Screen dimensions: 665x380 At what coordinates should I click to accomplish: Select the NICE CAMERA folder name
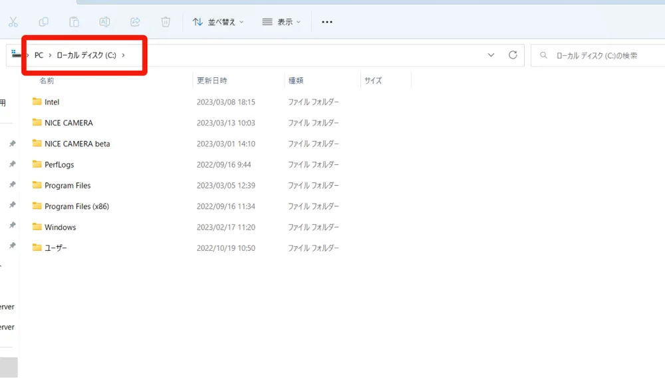point(68,122)
